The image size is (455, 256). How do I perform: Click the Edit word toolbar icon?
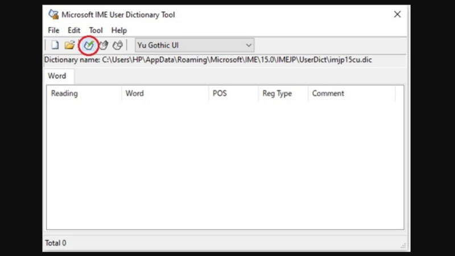point(103,45)
